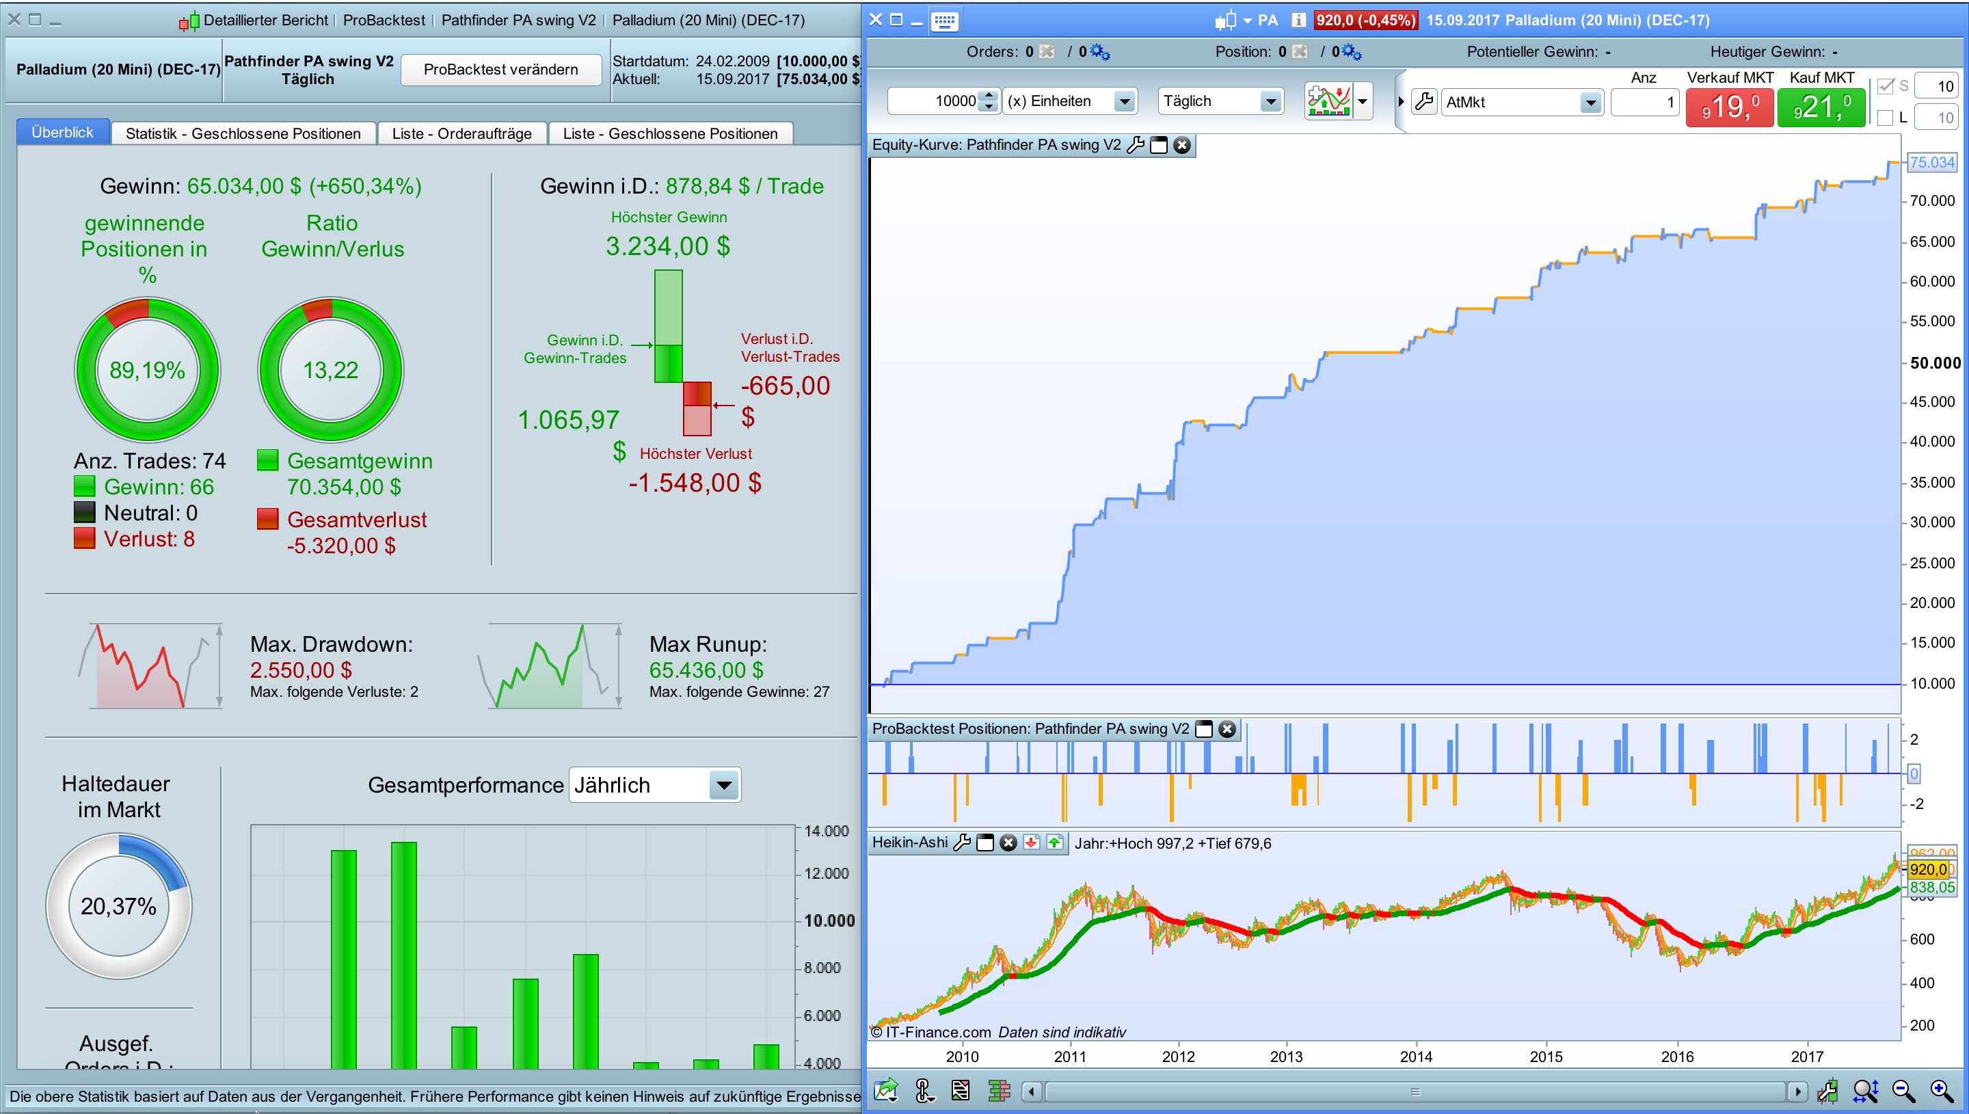Click the zoom out magnifier icon
This screenshot has height=1114, width=1969.
tap(1903, 1090)
